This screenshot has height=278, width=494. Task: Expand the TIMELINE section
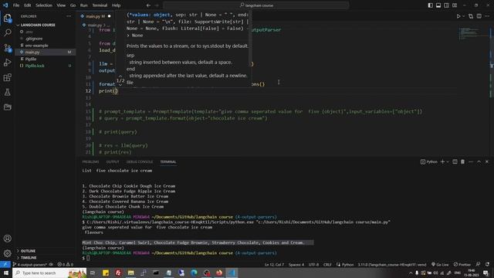tap(29, 257)
